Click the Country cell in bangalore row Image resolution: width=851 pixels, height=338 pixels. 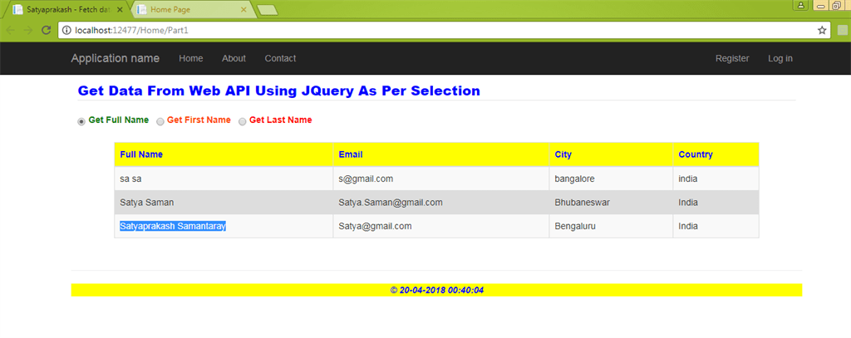(716, 179)
